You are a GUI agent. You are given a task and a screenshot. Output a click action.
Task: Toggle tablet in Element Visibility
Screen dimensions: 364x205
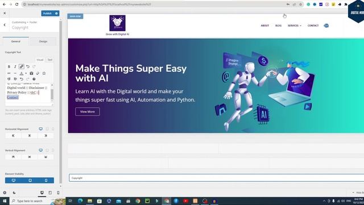[x=30, y=181]
